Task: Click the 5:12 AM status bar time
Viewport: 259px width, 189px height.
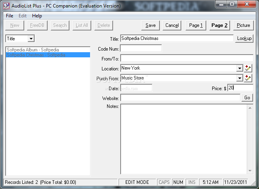Action: (x=211, y=182)
